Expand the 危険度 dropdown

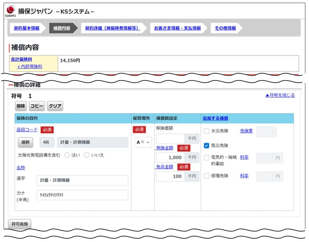tap(266, 132)
